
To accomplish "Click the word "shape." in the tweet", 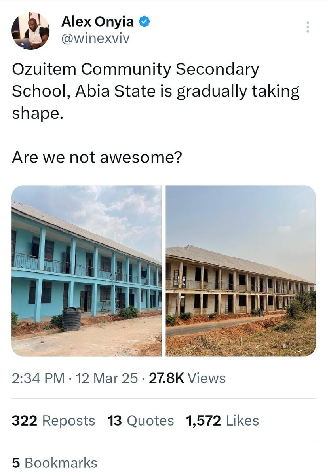I will (x=38, y=113).
